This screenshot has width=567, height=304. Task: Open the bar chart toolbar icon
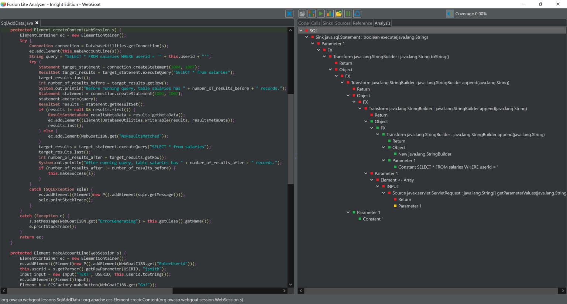[x=330, y=14]
